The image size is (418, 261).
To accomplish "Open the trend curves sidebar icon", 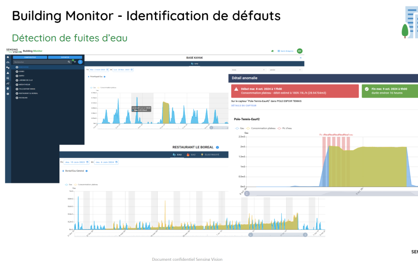I will (x=8, y=83).
